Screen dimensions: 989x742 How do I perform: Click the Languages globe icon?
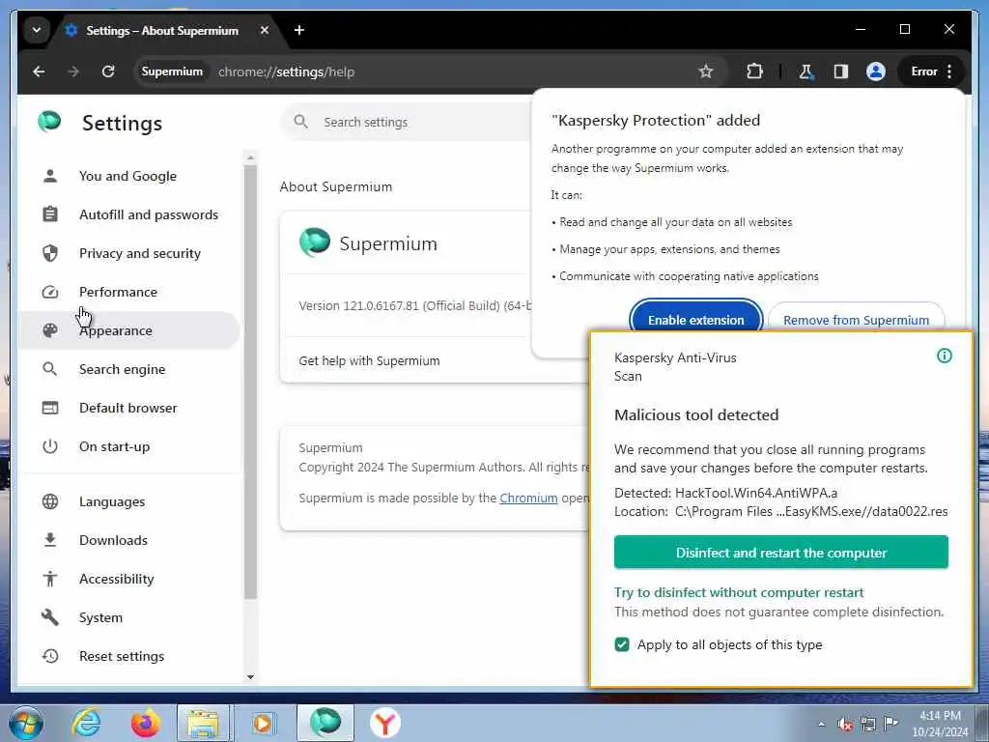click(x=50, y=501)
